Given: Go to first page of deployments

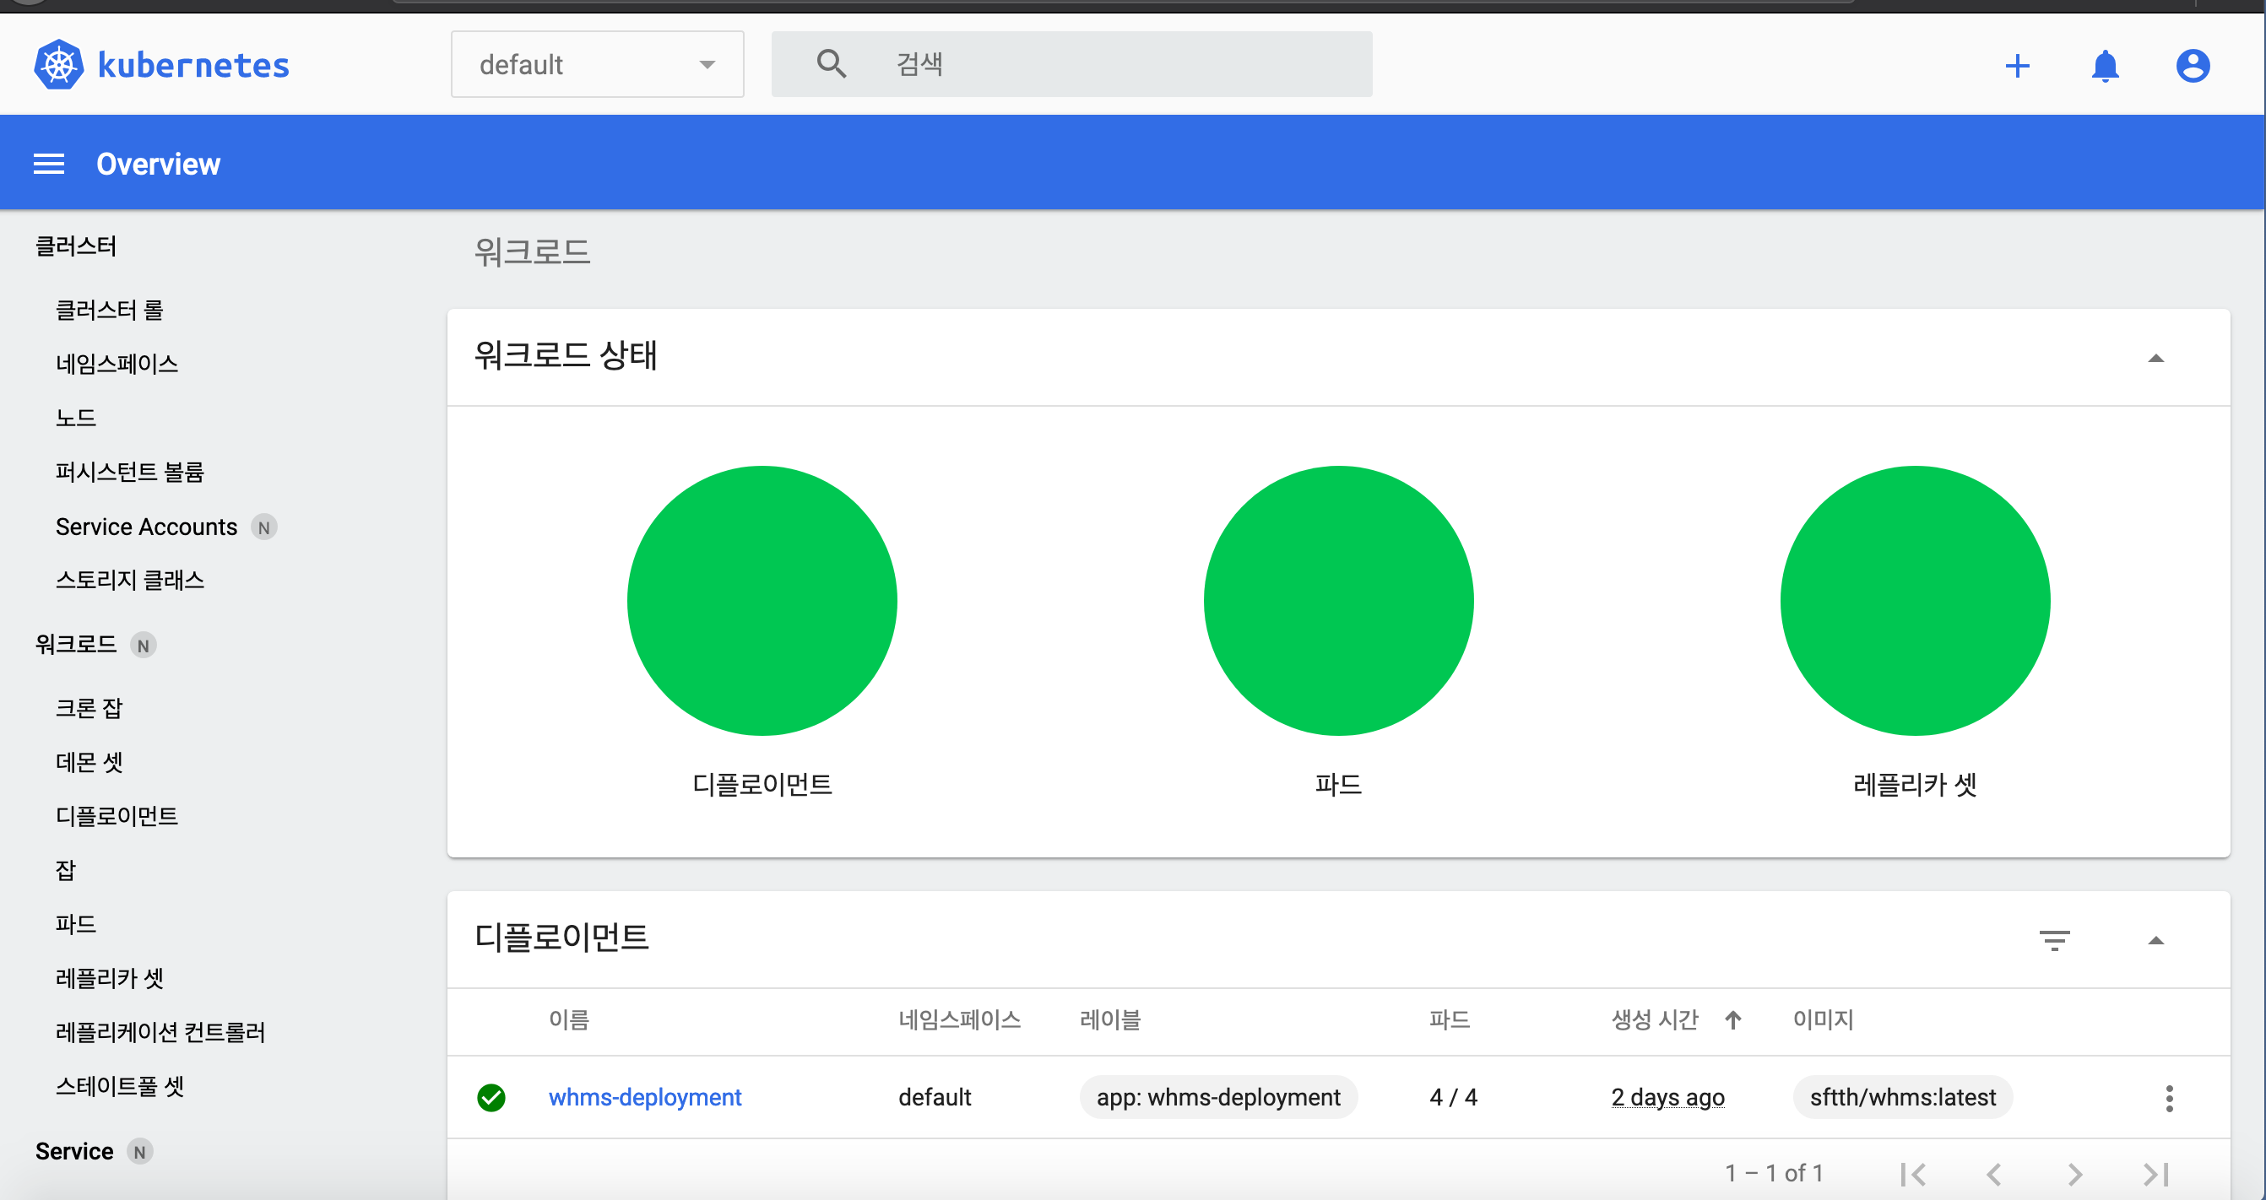Looking at the screenshot, I should (x=1913, y=1174).
